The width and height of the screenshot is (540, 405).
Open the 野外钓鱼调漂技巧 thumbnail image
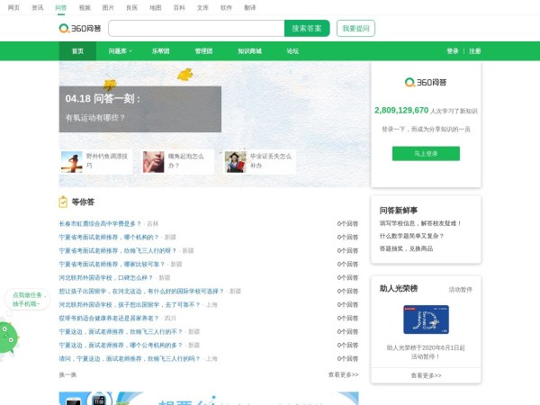point(71,161)
